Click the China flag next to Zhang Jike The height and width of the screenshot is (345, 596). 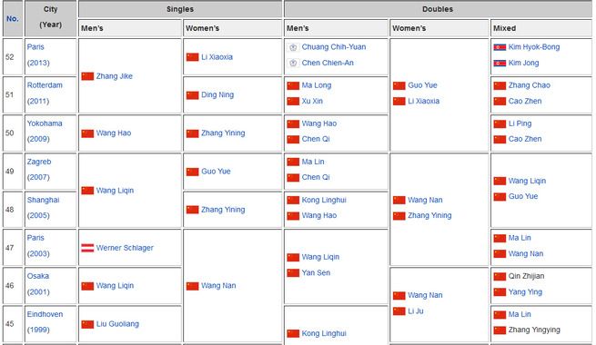(x=87, y=76)
